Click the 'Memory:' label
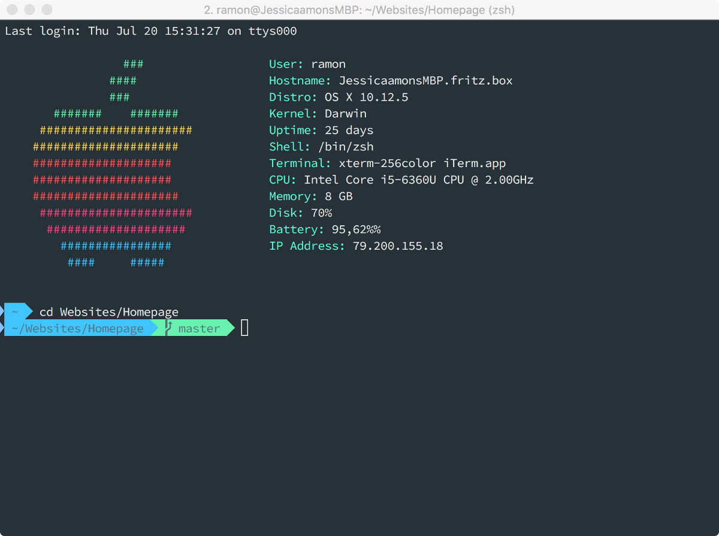 (x=293, y=196)
